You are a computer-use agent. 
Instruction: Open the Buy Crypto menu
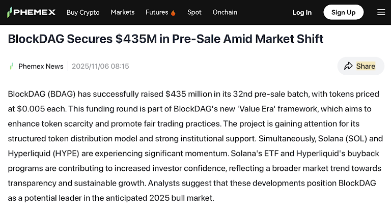coord(83,12)
